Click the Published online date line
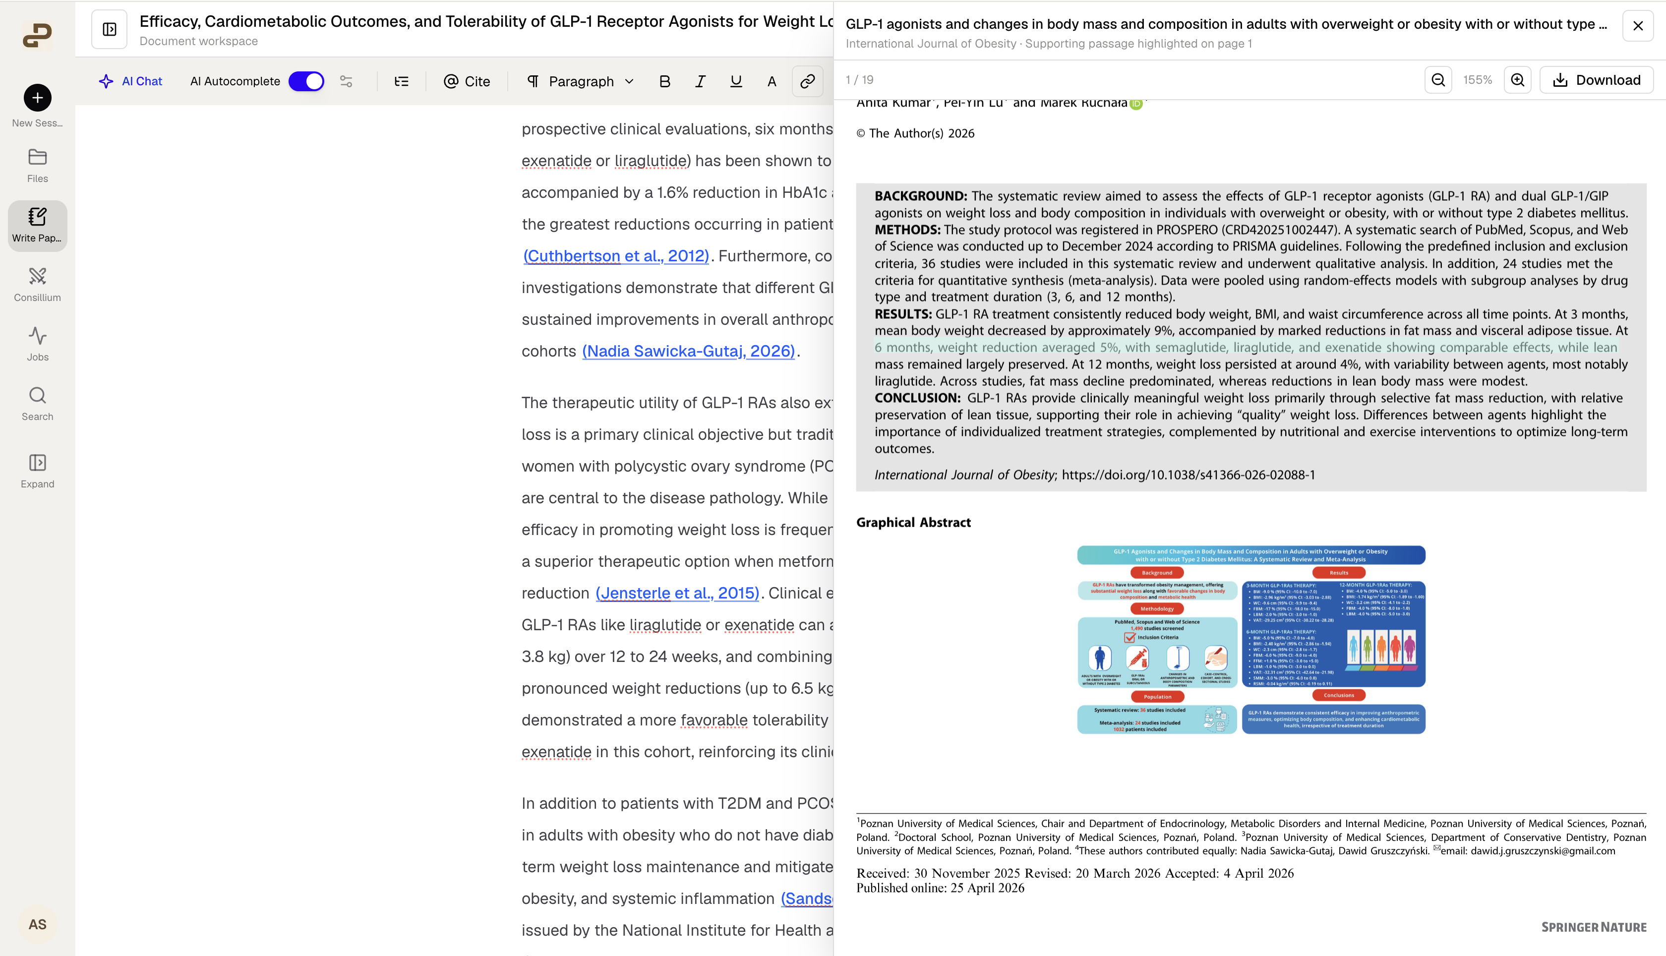Viewport: 1666px width, 956px height. point(940,889)
